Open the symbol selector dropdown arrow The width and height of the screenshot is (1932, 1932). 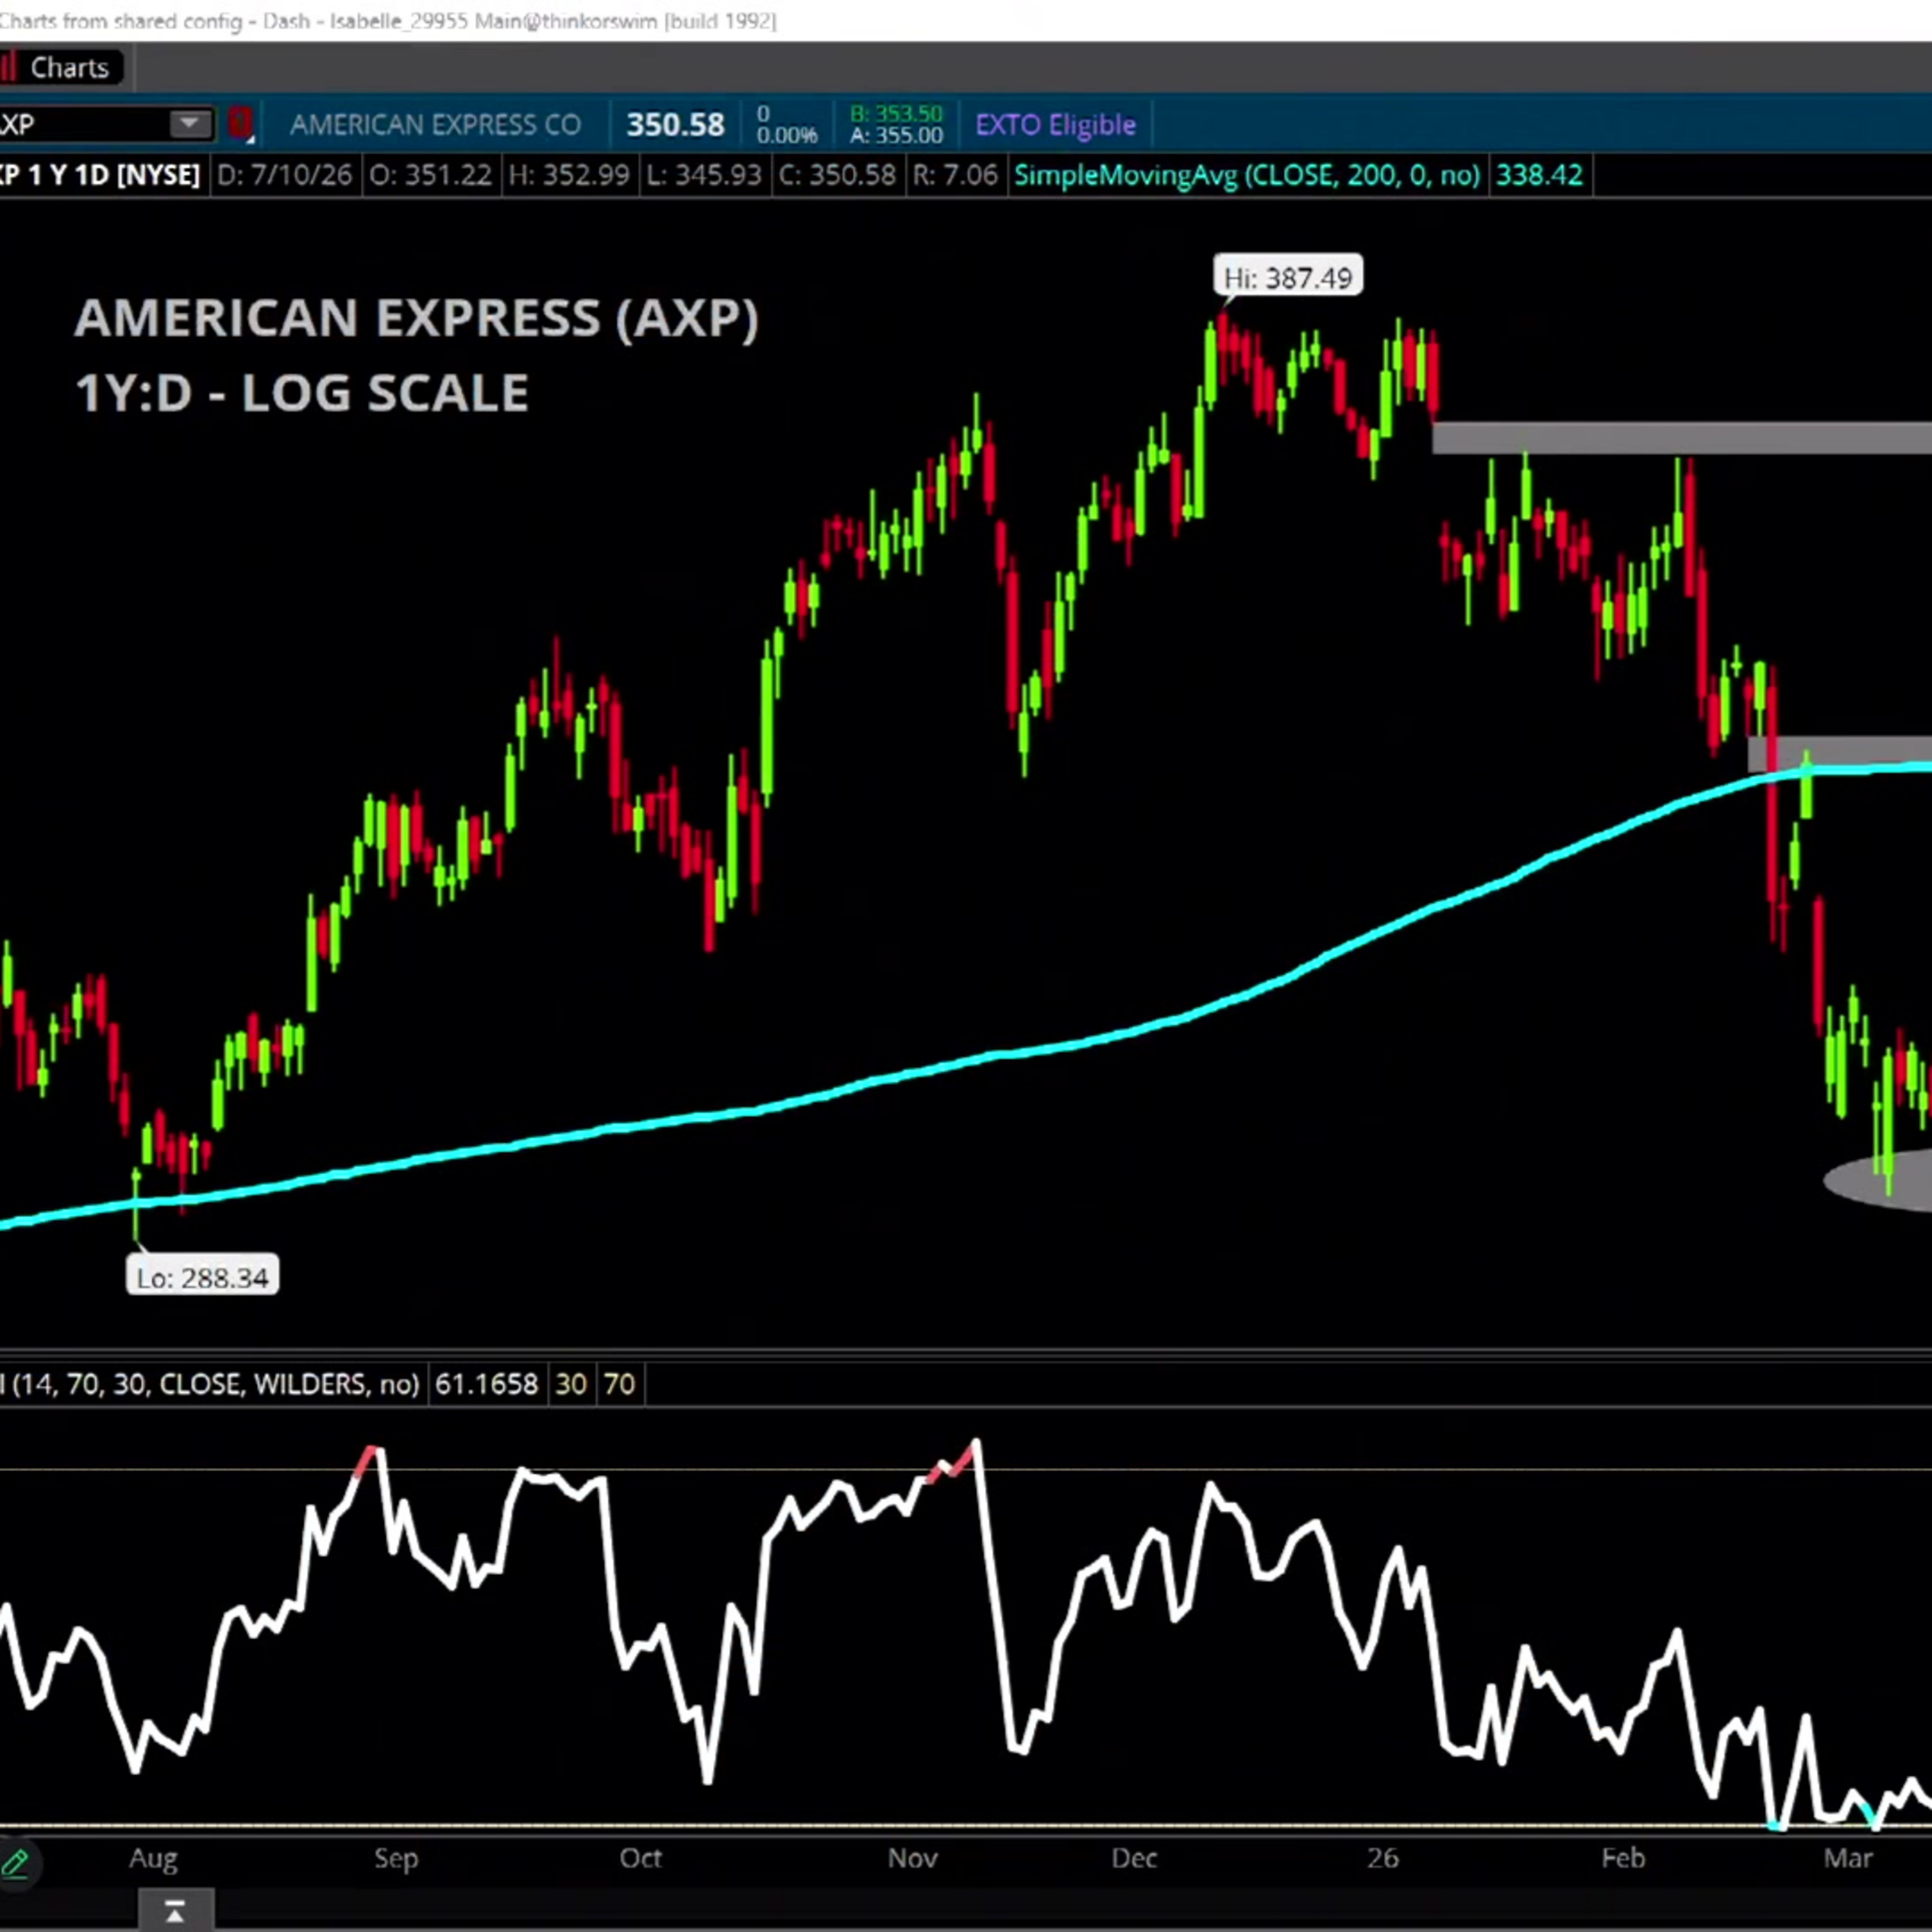pos(189,124)
